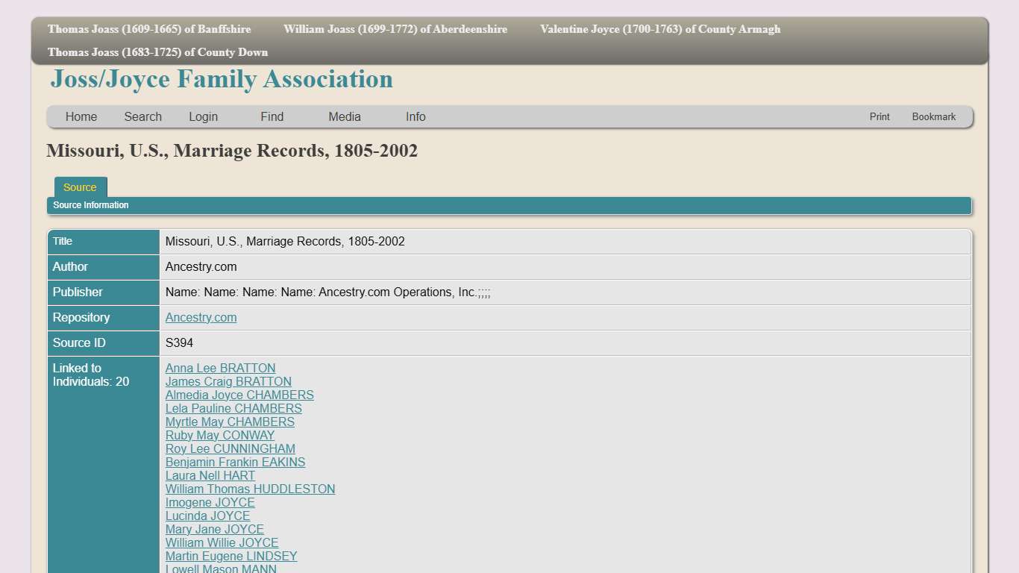
Task: Open the Find menu item
Action: tap(272, 116)
